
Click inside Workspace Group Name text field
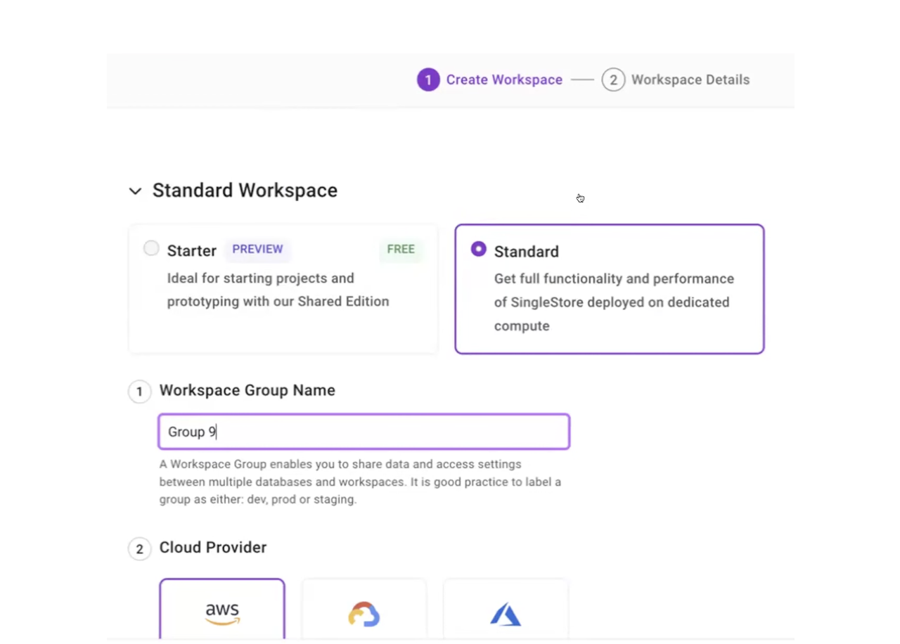[364, 432]
